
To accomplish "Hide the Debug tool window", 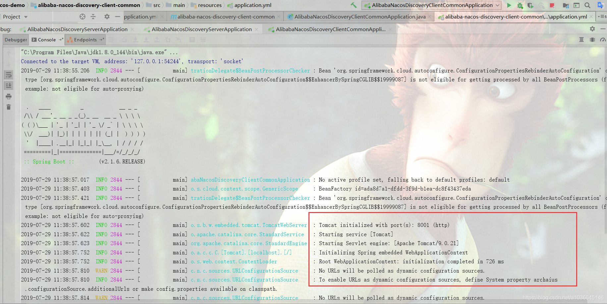I will pos(603,29).
